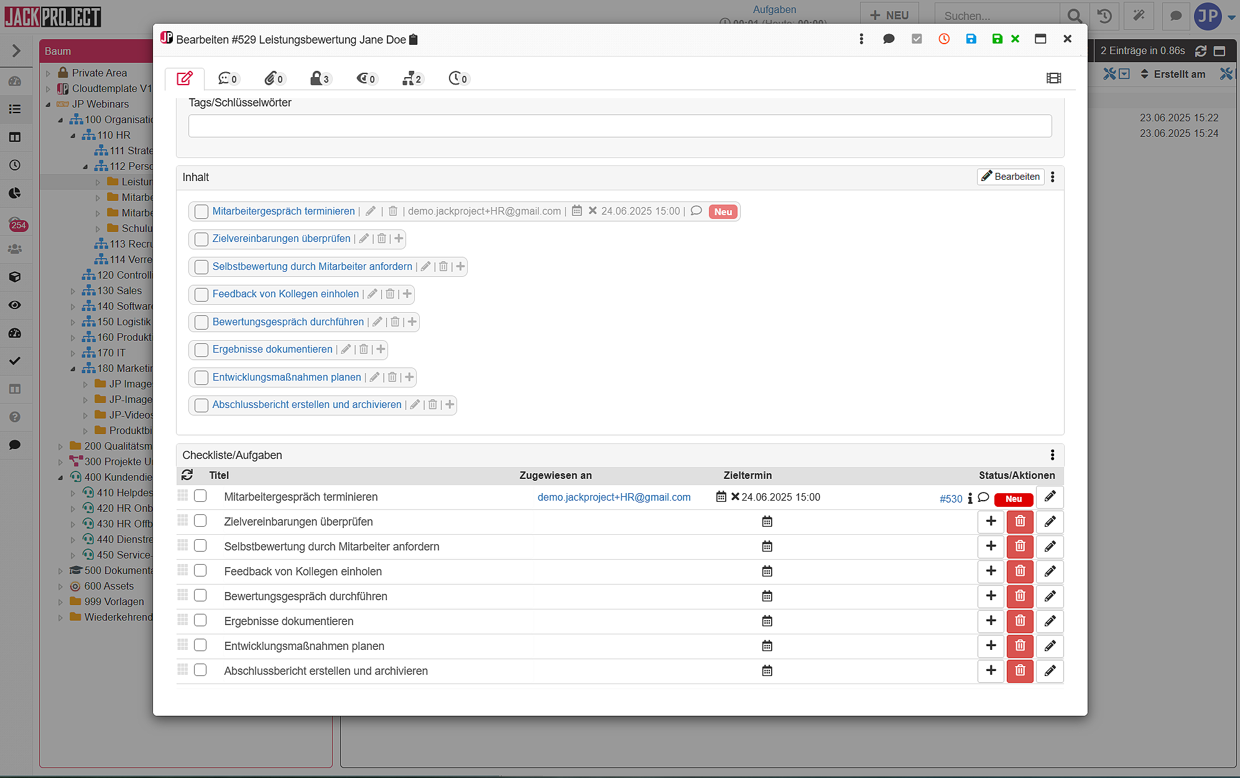Tick Entwicklungsmaßnahmen planen checkbox in checklist table
Image resolution: width=1240 pixels, height=778 pixels.
pos(200,645)
